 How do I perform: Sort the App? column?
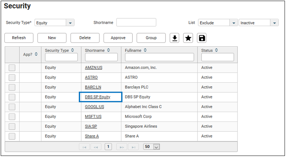36,54
